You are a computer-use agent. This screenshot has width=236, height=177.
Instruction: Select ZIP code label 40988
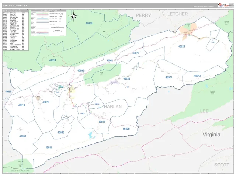point(8,91)
